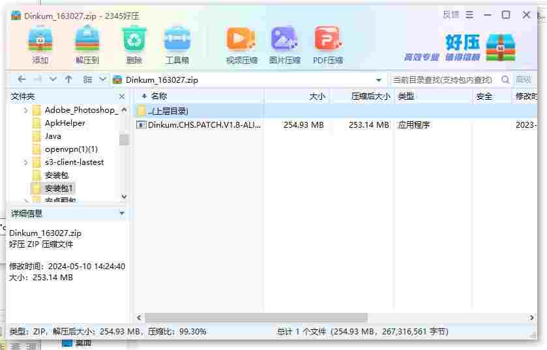The width and height of the screenshot is (547, 350).
Task: Click the file list scroll left arrow
Action: [x=139, y=317]
